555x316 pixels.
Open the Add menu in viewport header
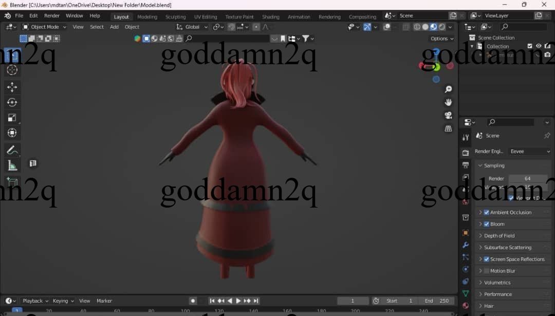(x=114, y=27)
